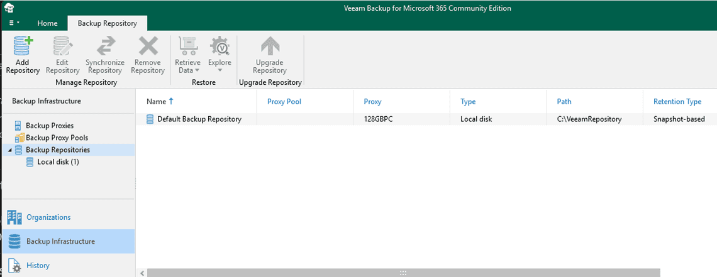This screenshot has height=277, width=717.
Task: Select Backup Proxy Pools in the tree
Action: [57, 138]
